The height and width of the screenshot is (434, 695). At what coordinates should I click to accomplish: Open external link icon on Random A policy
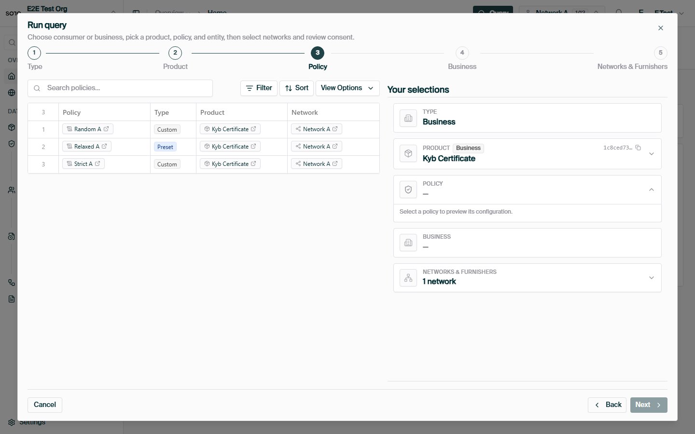[x=106, y=129]
